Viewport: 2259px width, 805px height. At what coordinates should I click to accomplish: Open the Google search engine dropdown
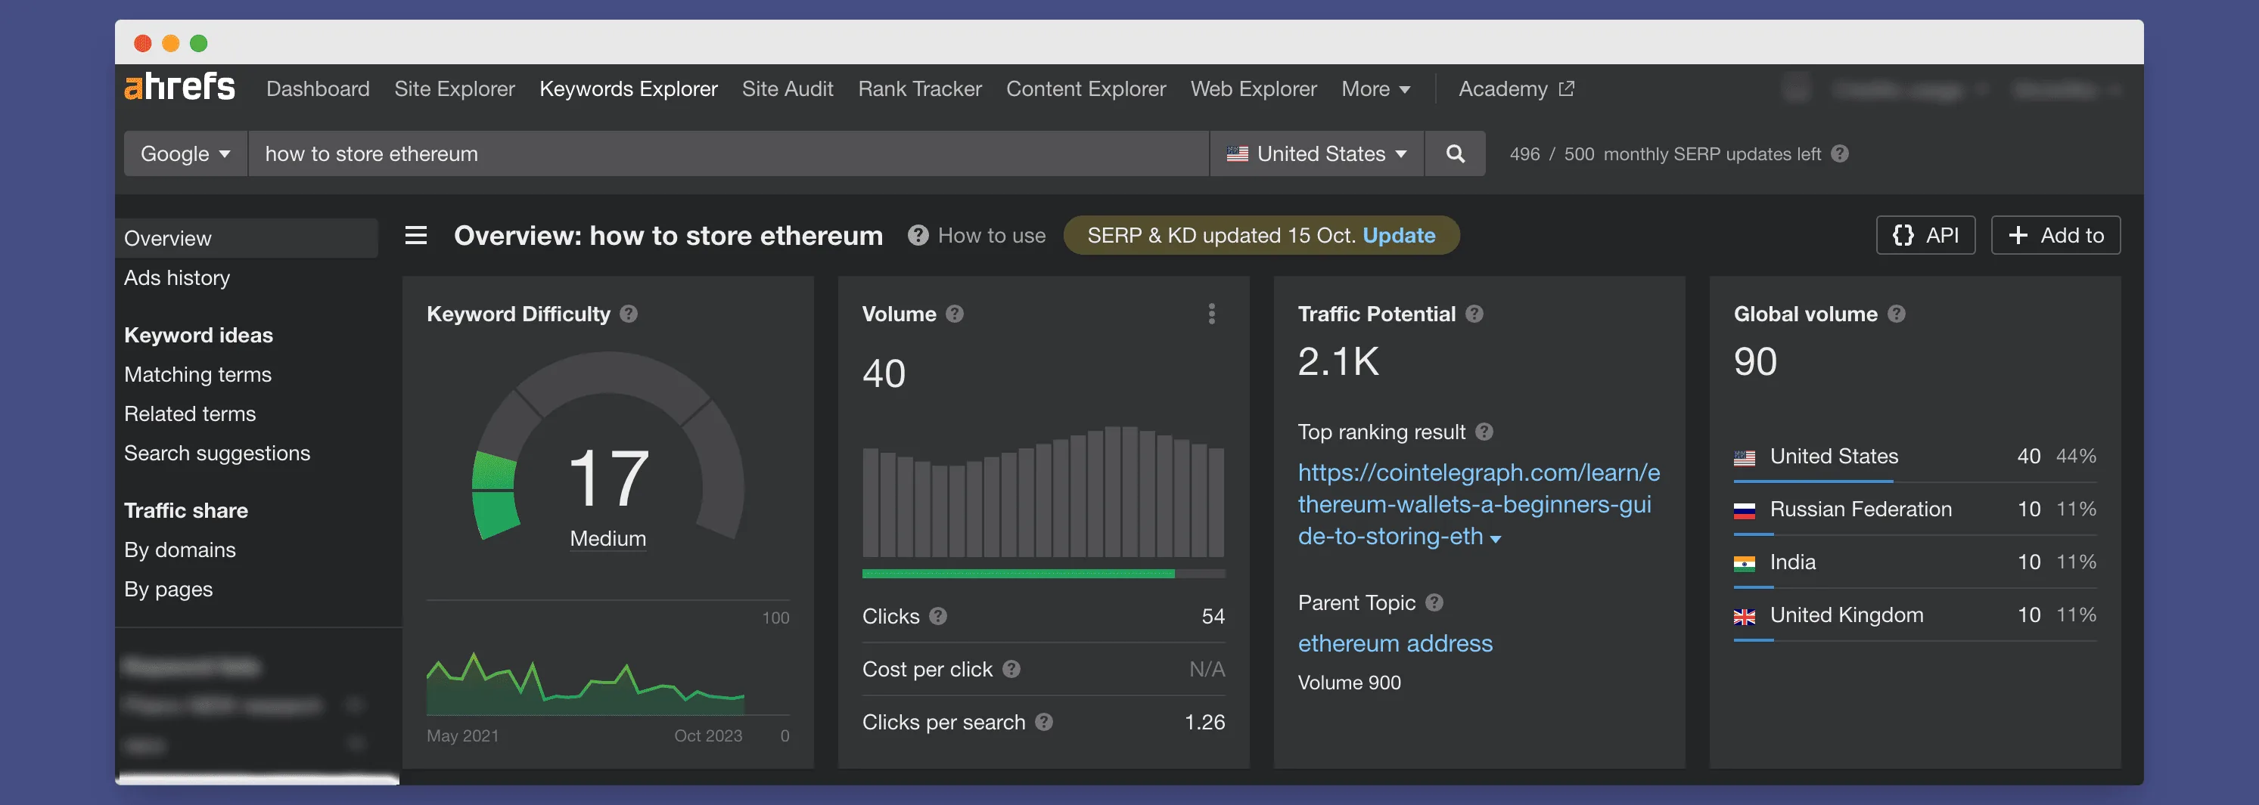[185, 154]
